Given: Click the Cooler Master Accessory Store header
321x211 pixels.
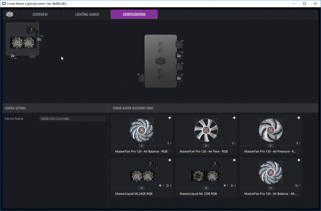Looking at the screenshot, I should (x=133, y=108).
